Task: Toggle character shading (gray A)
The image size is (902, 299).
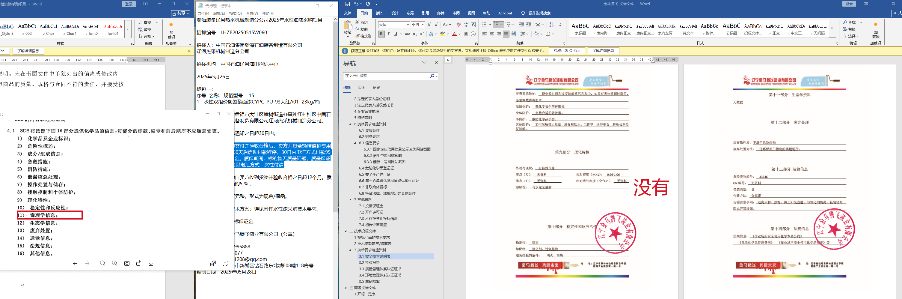Action: pyautogui.click(x=466, y=34)
